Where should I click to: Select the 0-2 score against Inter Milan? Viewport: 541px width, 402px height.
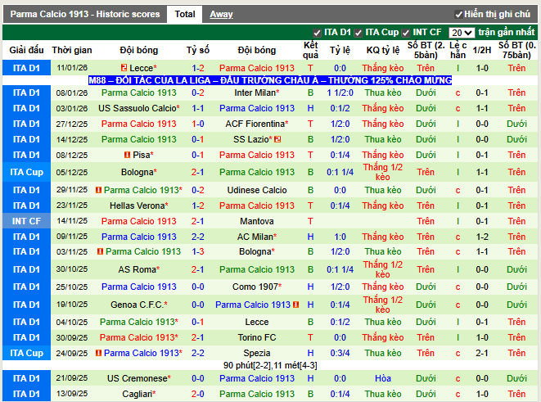198,93
